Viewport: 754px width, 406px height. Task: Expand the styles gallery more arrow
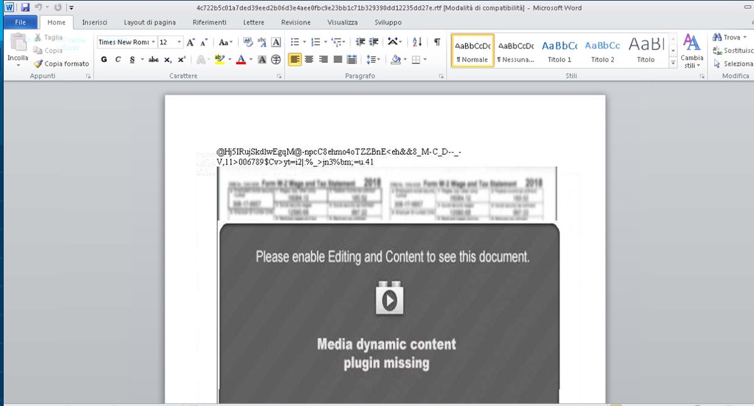(673, 63)
